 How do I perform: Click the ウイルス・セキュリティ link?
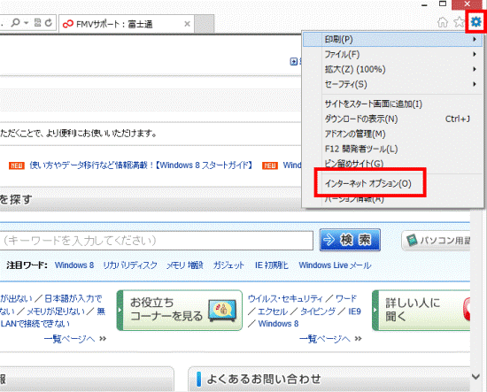(x=285, y=298)
